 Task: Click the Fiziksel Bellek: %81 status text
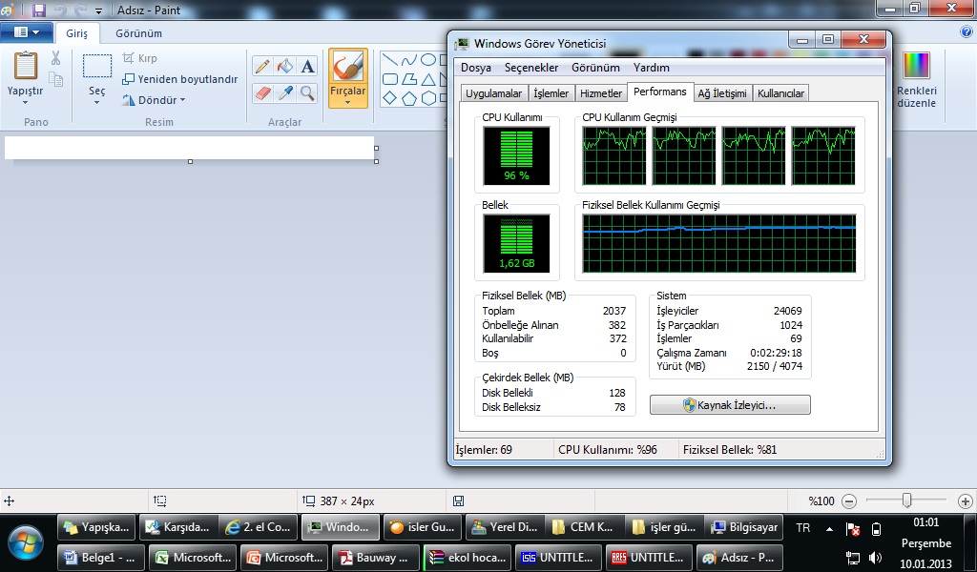pos(730,449)
